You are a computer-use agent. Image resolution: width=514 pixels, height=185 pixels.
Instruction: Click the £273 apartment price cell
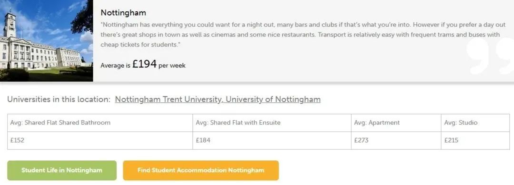[x=396, y=140]
